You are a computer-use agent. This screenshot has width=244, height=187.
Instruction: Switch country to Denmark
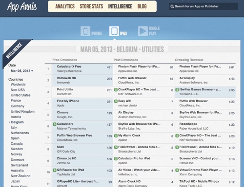[x=18, y=160]
